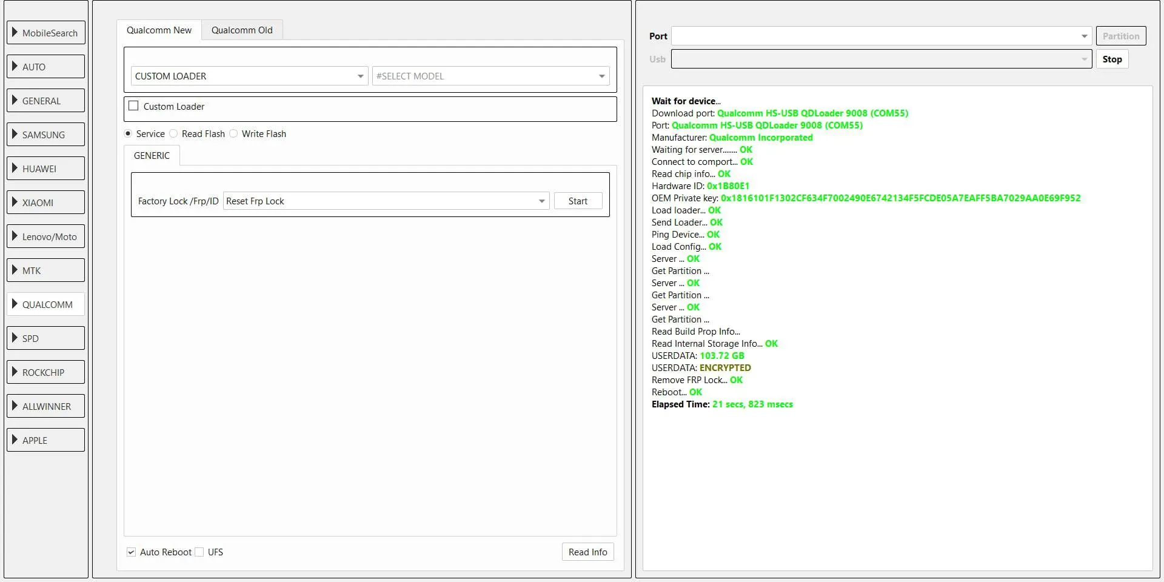
Task: Click the Read Info button
Action: click(x=587, y=552)
